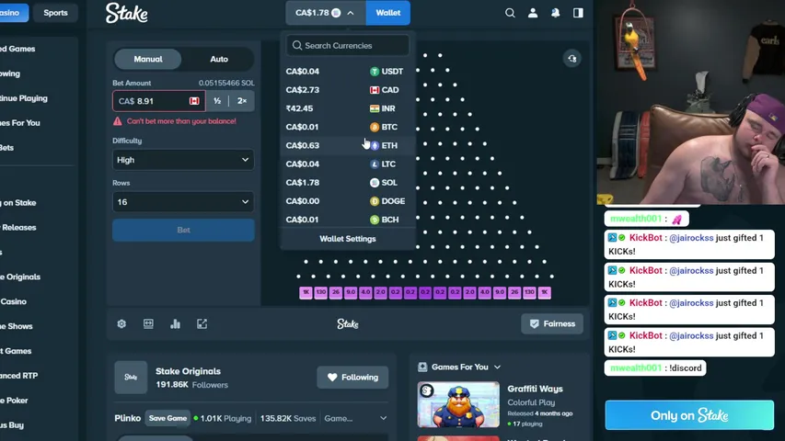Open Live Casino in the sidebar
Image resolution: width=785 pixels, height=441 pixels.
pyautogui.click(x=14, y=301)
